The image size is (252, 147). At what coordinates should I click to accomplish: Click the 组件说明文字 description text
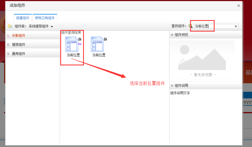180,93
